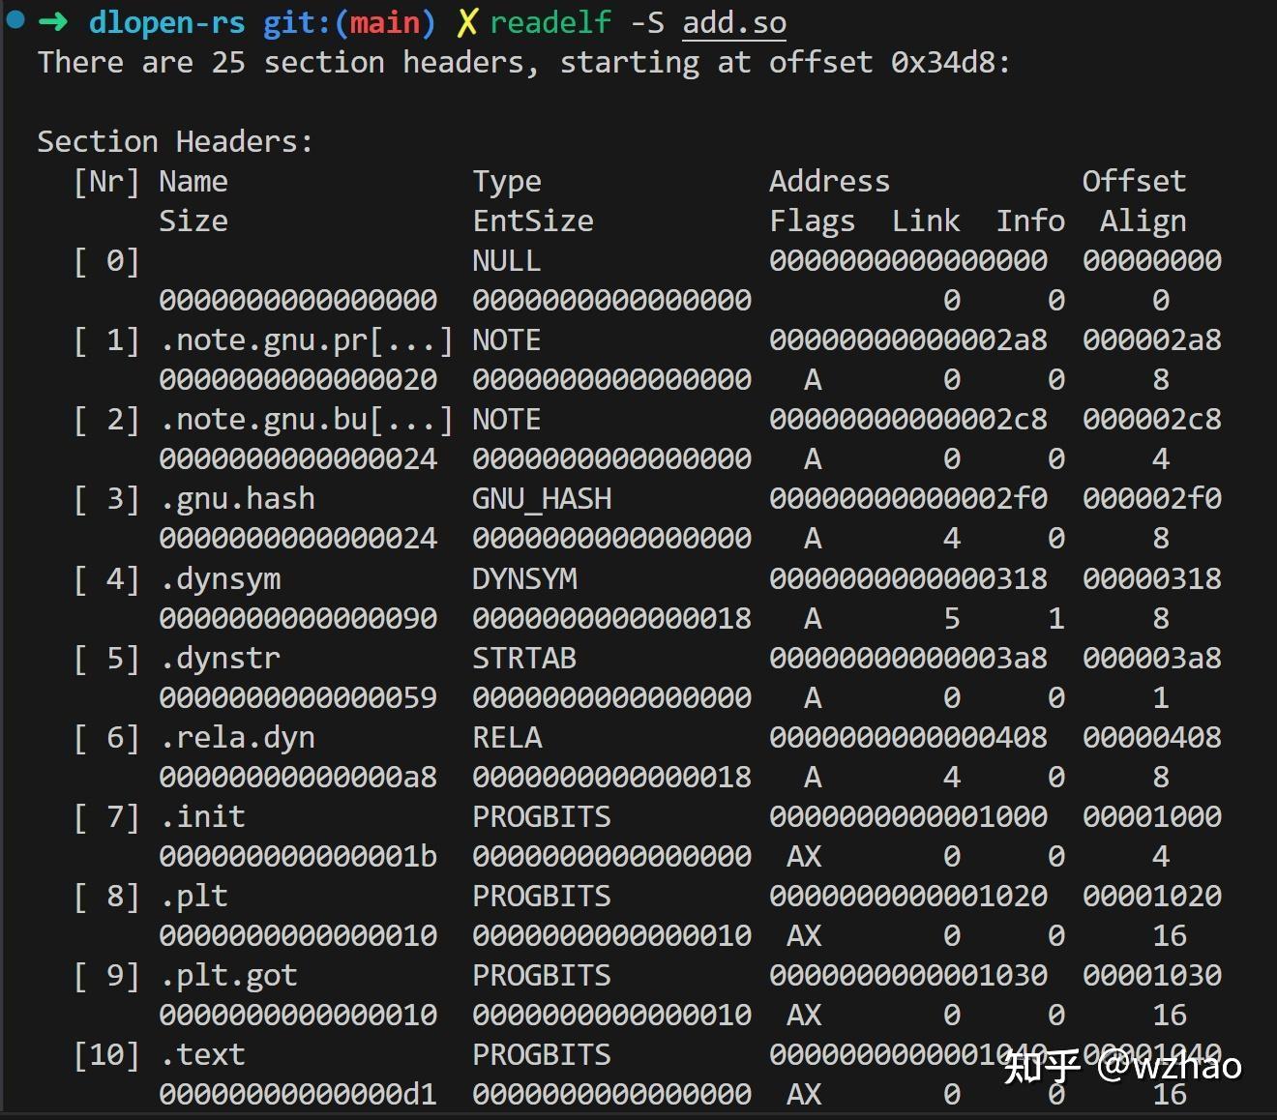Image resolution: width=1277 pixels, height=1120 pixels.
Task: Click the .rela.dyn section name
Action: 238,738
